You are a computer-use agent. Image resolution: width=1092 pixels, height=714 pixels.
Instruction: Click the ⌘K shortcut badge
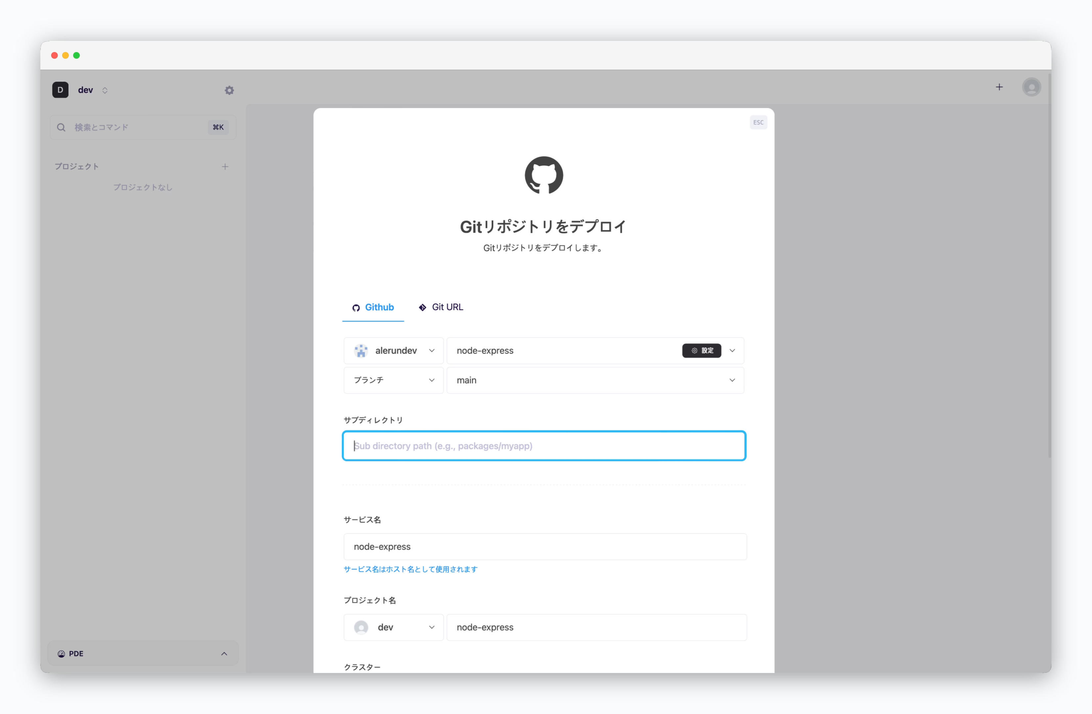218,127
